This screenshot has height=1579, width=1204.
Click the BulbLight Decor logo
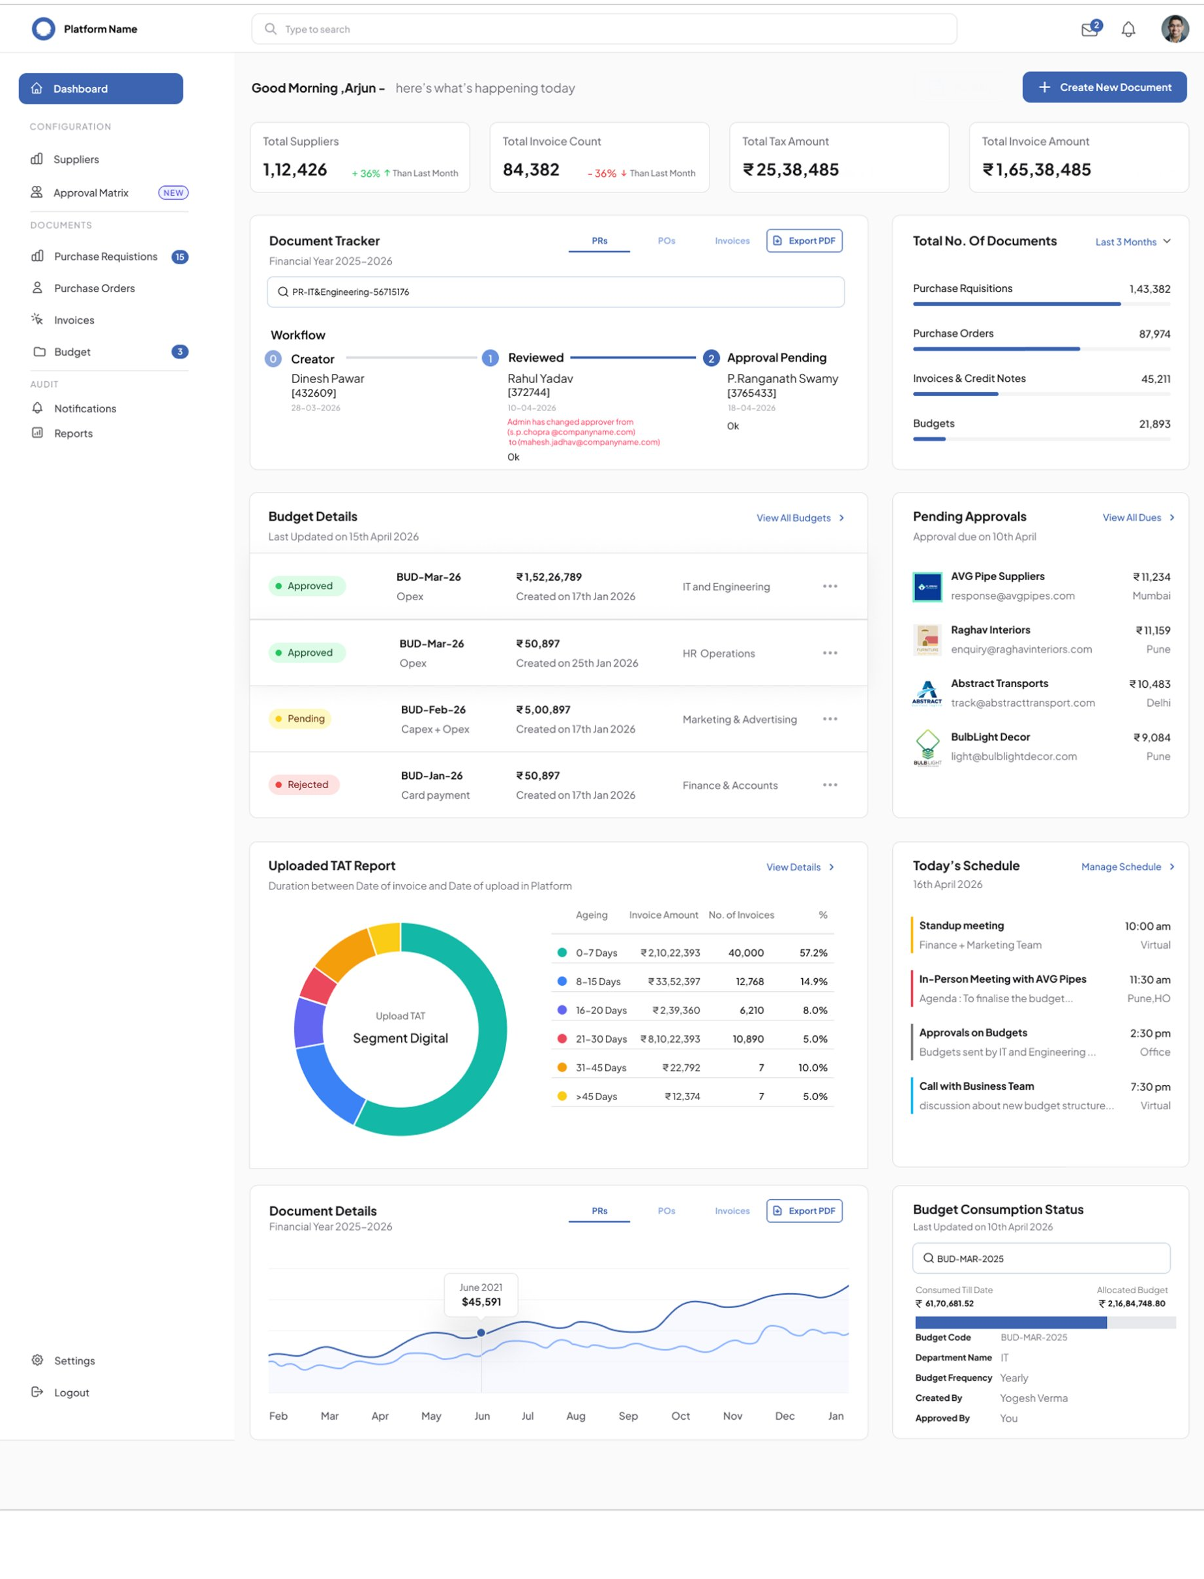point(927,748)
